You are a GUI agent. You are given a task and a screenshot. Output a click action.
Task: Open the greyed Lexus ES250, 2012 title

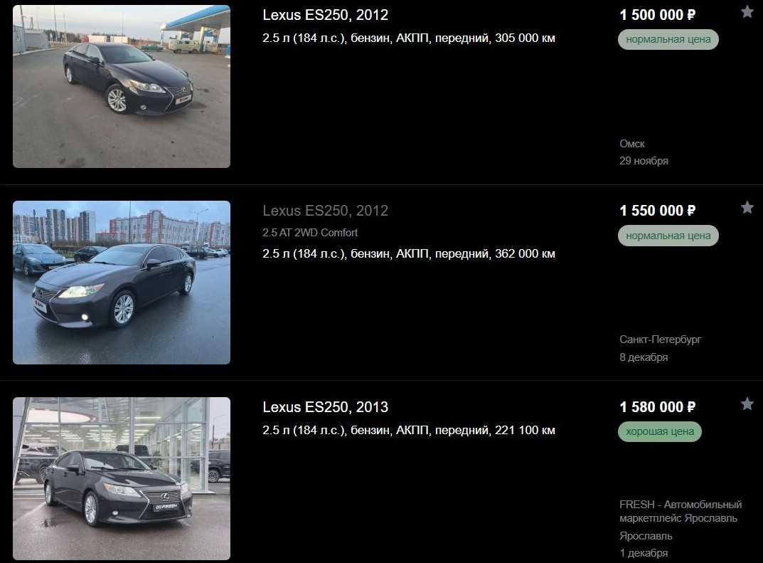point(326,211)
